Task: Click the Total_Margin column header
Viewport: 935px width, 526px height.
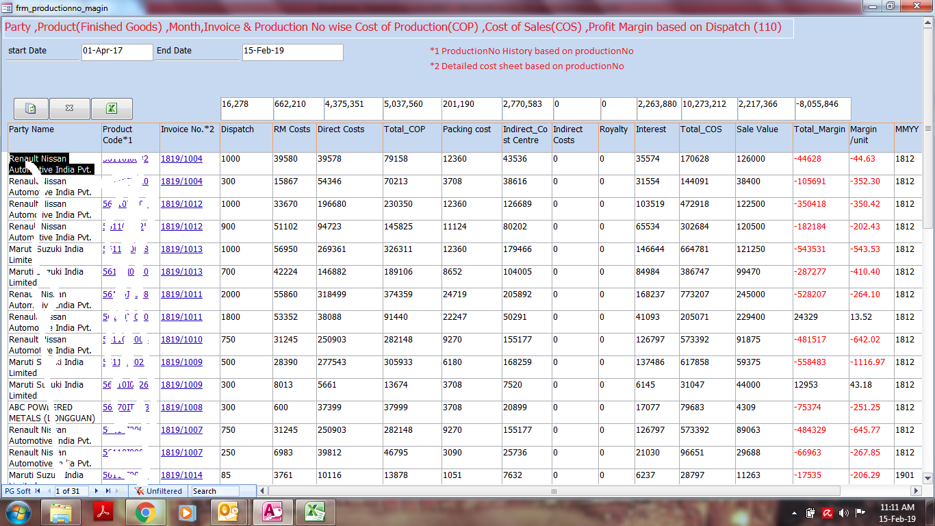Action: (x=820, y=137)
